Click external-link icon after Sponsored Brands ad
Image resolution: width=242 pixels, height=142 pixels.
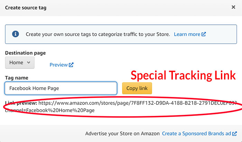click(234, 133)
